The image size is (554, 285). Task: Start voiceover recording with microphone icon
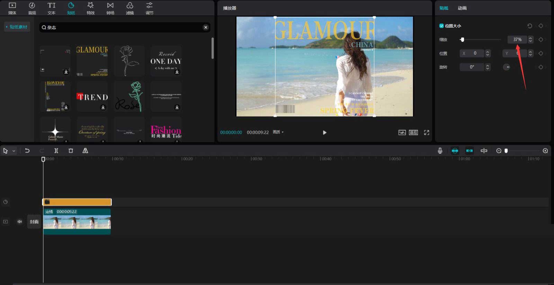pyautogui.click(x=440, y=151)
